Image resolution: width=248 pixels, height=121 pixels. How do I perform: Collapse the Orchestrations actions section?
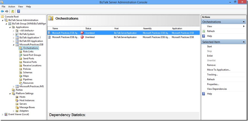[244, 22]
